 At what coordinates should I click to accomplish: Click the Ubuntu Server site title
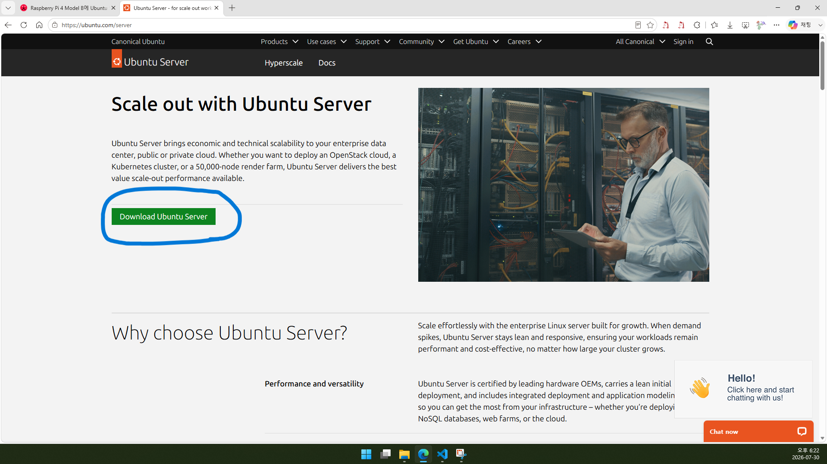(156, 62)
